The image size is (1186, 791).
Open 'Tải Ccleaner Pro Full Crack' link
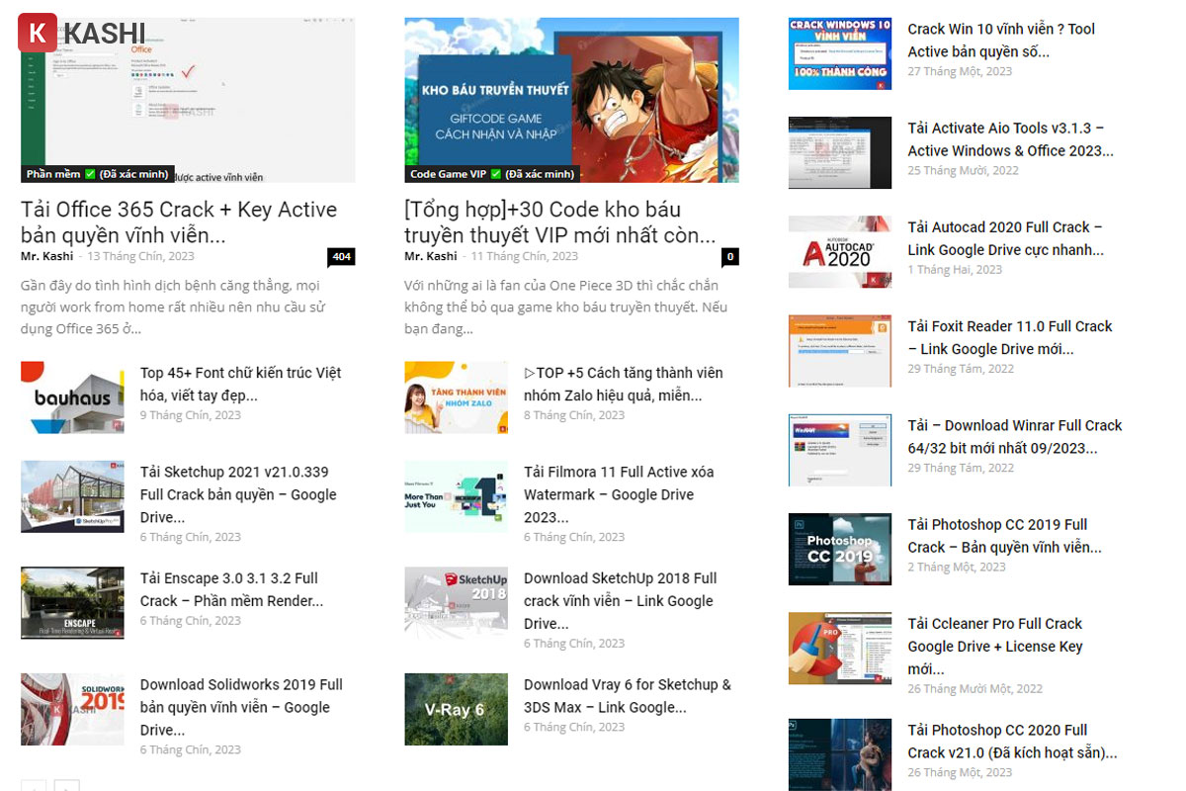995,647
